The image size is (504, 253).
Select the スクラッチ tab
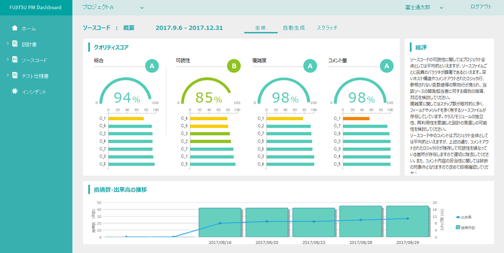click(x=327, y=28)
